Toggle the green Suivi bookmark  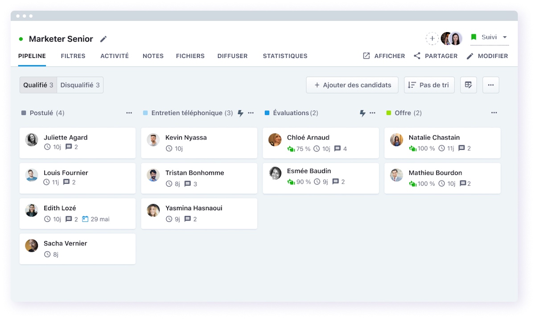(x=474, y=37)
